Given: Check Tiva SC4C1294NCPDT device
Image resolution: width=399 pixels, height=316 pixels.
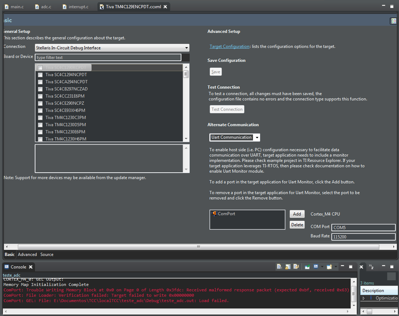Looking at the screenshot, I should [x=40, y=75].
